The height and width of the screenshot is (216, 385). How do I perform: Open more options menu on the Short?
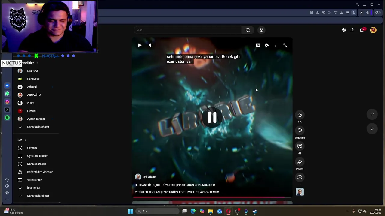(276, 45)
